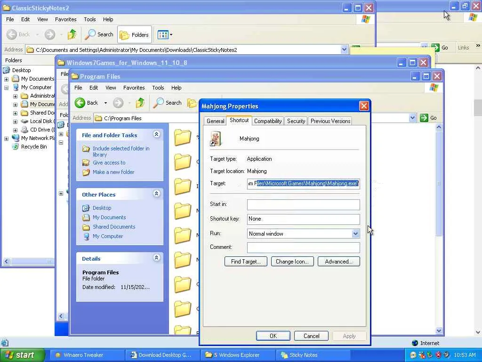The height and width of the screenshot is (362, 482).
Task: Collapse My Computer node in Folders tree
Action: coord(6,88)
